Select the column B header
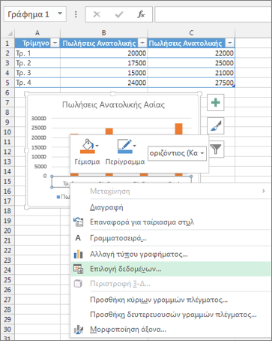 [103, 33]
